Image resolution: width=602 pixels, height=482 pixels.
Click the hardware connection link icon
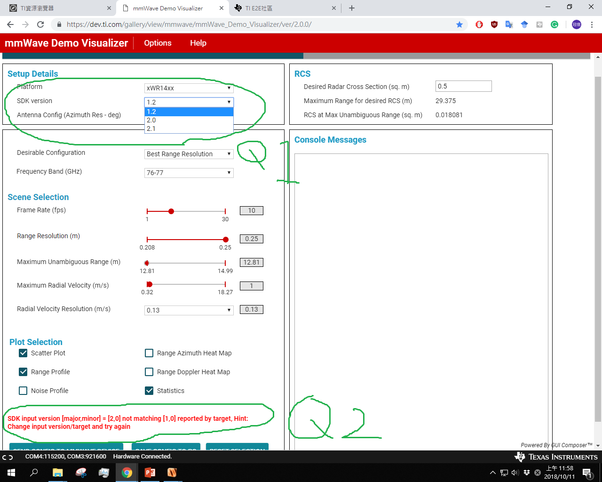8,457
